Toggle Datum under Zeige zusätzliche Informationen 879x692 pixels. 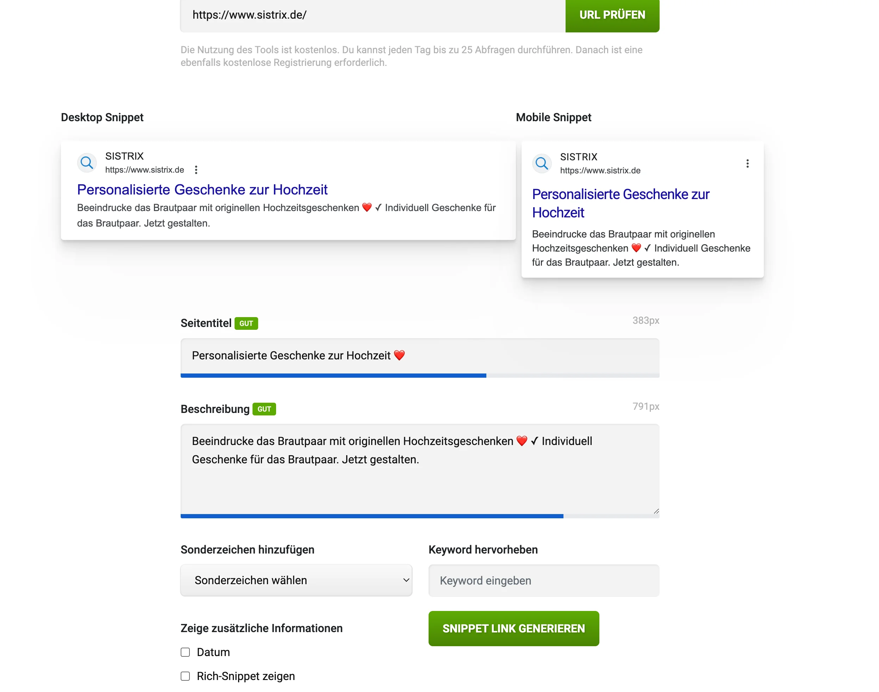[185, 652]
